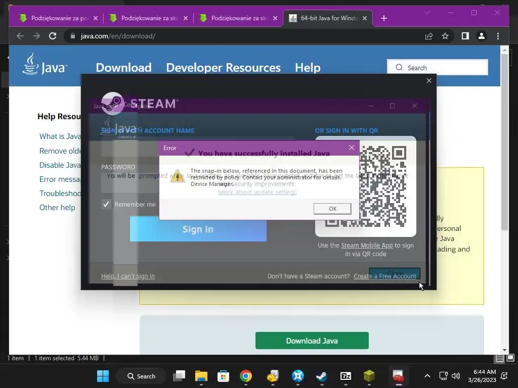View site info lock icon
The height and width of the screenshot is (388, 518).
tap(73, 36)
